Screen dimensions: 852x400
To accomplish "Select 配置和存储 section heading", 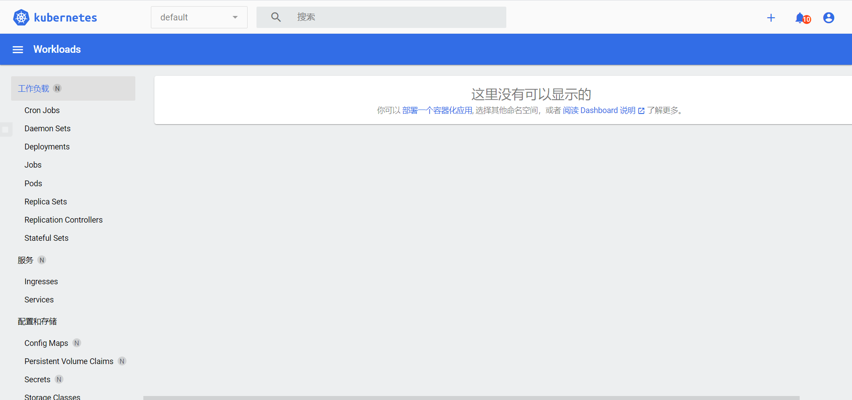I will pos(37,321).
